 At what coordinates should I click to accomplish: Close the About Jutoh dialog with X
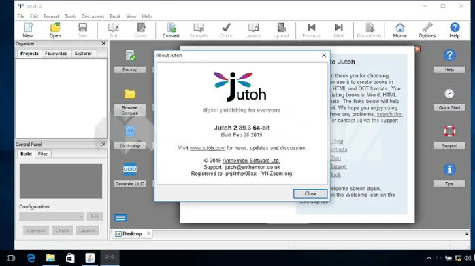(324, 55)
